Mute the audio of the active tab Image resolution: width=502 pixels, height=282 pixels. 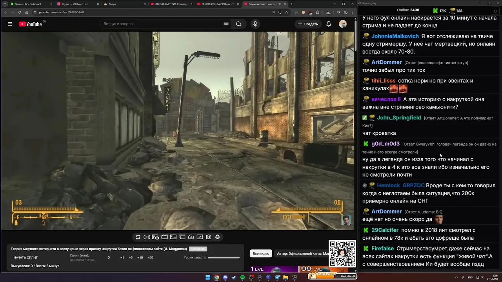coord(280,4)
